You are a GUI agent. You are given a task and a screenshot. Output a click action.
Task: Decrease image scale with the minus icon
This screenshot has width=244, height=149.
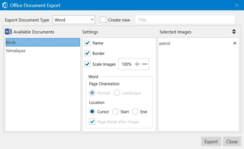[x=145, y=64]
